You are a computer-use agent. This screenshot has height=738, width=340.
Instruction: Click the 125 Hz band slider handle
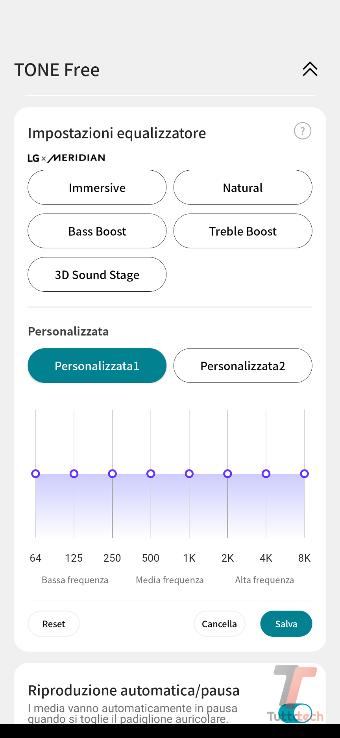coord(74,473)
